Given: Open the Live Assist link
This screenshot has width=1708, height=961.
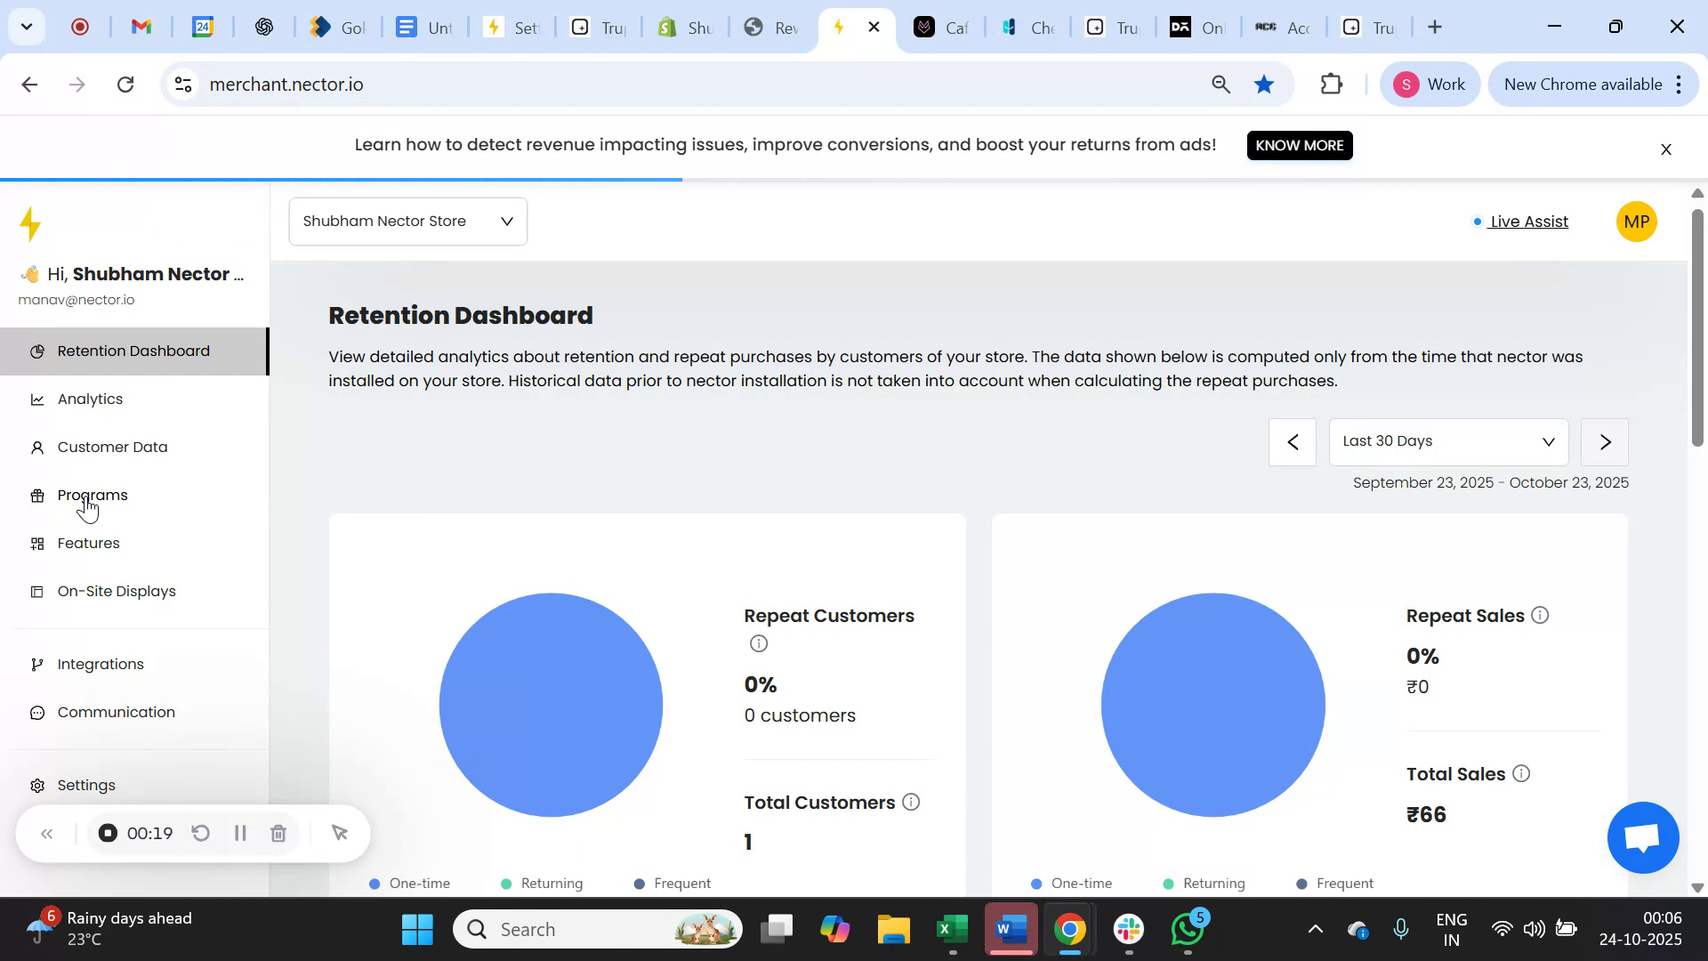Looking at the screenshot, I should [1527, 222].
